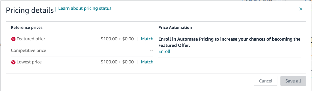
Task: Open Learn about pricing status link
Action: point(85,8)
